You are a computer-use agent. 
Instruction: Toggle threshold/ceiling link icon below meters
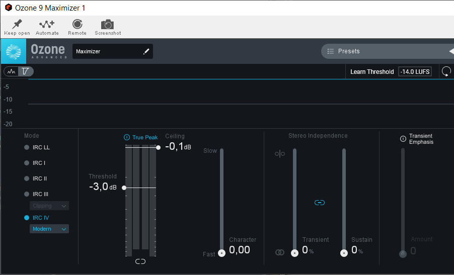(x=140, y=262)
